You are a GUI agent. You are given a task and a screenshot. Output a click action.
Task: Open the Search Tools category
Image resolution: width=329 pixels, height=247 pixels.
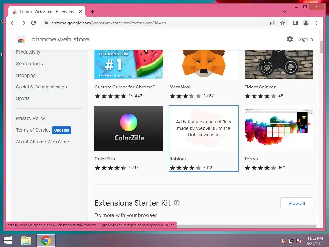(x=29, y=64)
